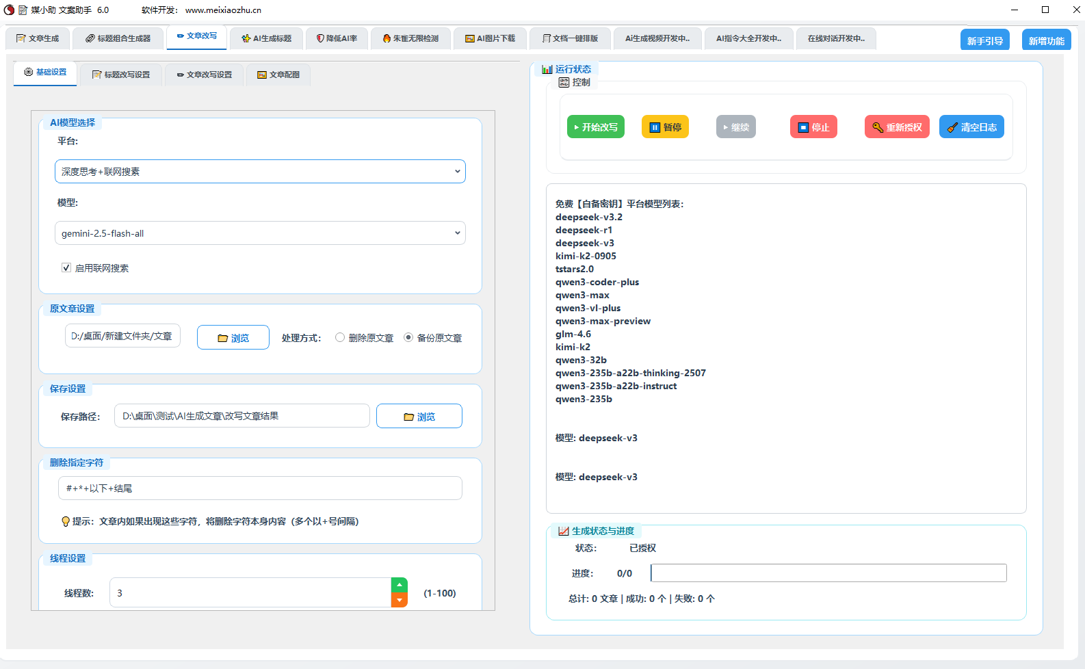The height and width of the screenshot is (669, 1085).
Task: Click the red 停止 stop button
Action: coord(813,127)
